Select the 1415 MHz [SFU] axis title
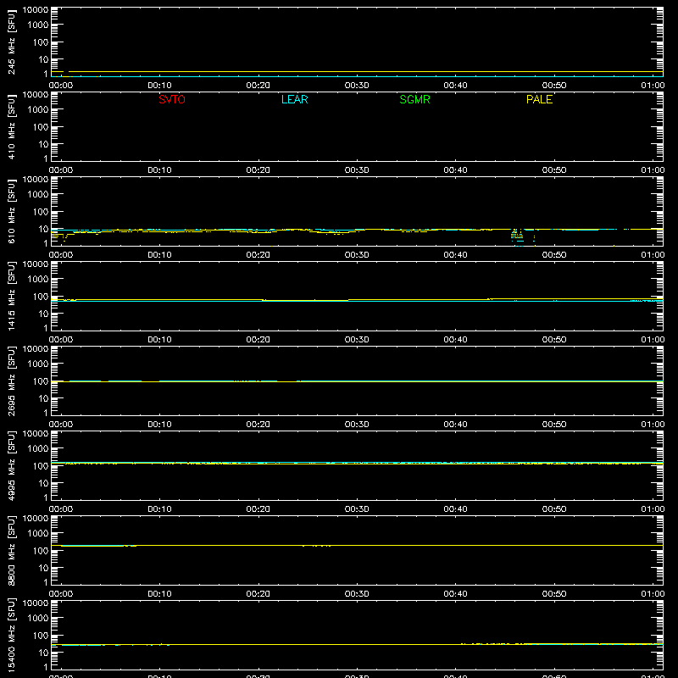This screenshot has width=678, height=678. tap(11, 296)
